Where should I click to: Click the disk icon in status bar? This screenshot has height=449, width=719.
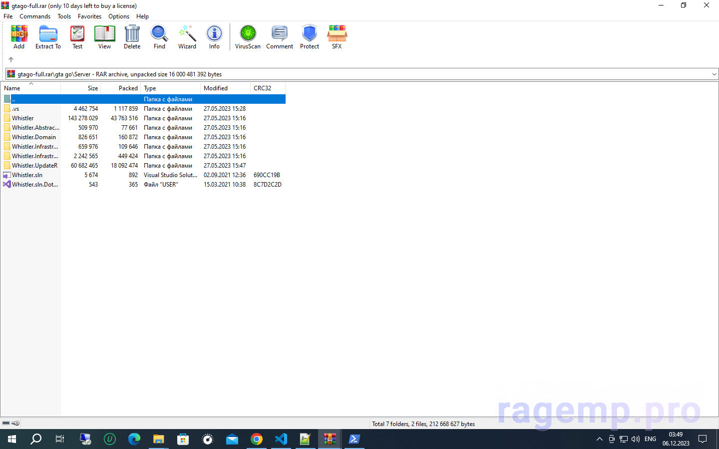(6, 423)
